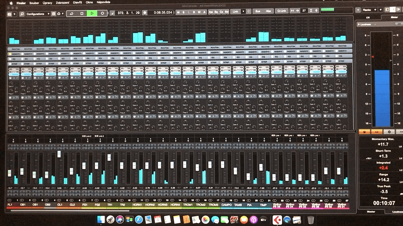Image resolution: width=403 pixels, height=226 pixels.
Task: Click the channel search magnifier icon
Action: point(21,14)
